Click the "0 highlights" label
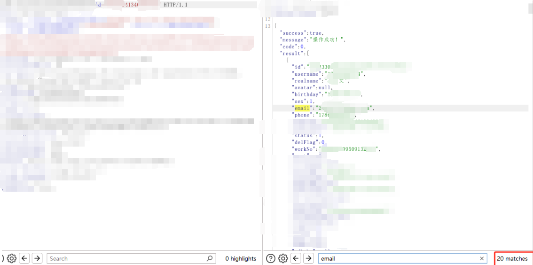 tap(241, 258)
